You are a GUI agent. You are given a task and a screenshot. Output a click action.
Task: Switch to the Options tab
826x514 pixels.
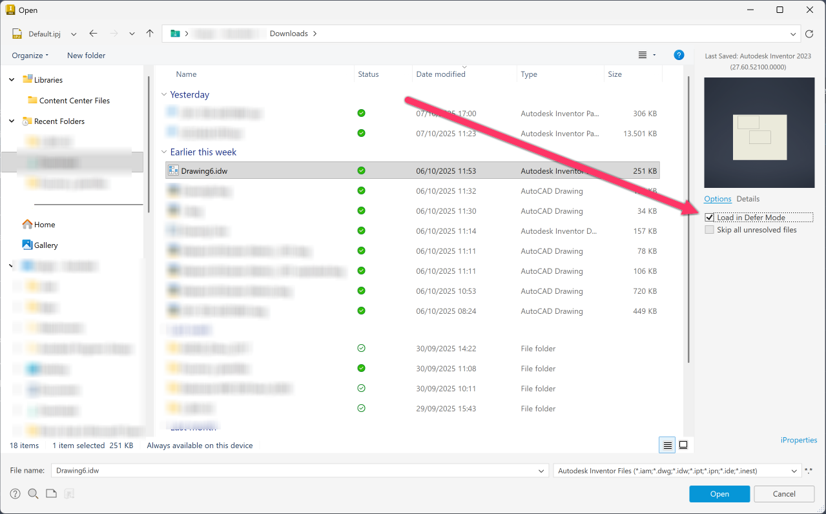718,199
